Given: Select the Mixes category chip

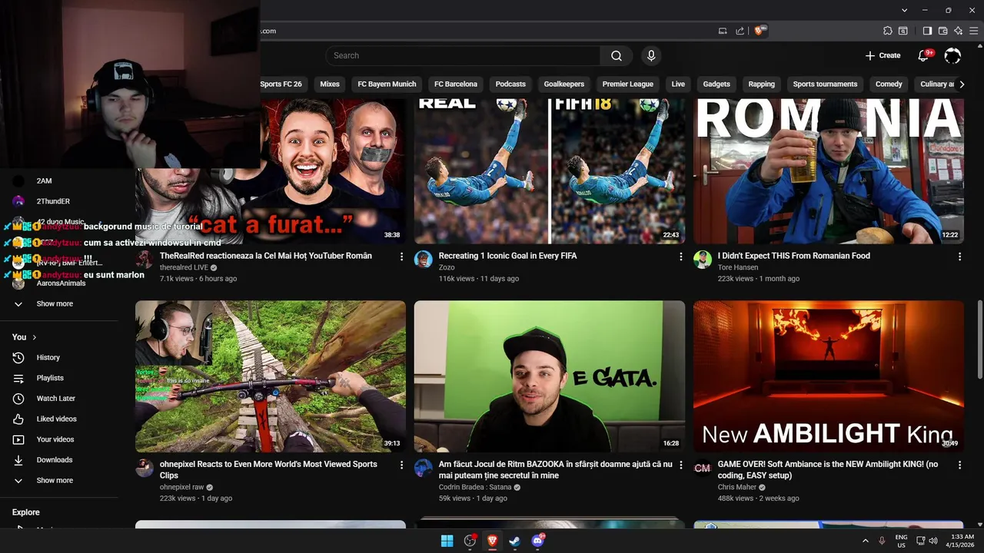Looking at the screenshot, I should [x=330, y=84].
